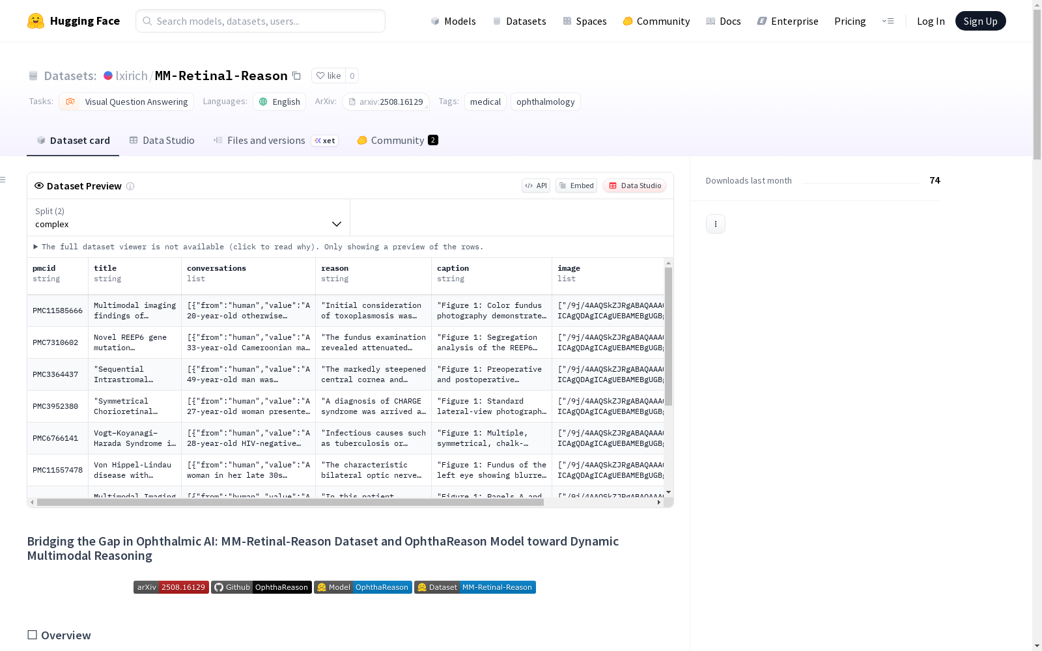Click the Von Hippel-Lindau disease title cell
The image size is (1042, 651).
[135, 470]
